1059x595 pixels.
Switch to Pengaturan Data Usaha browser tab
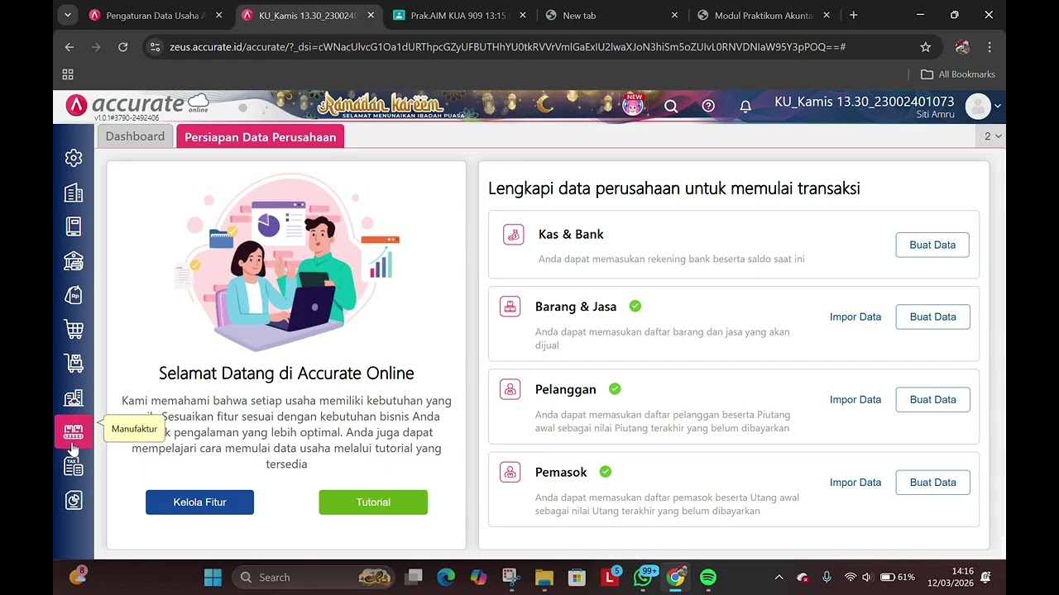tap(153, 15)
